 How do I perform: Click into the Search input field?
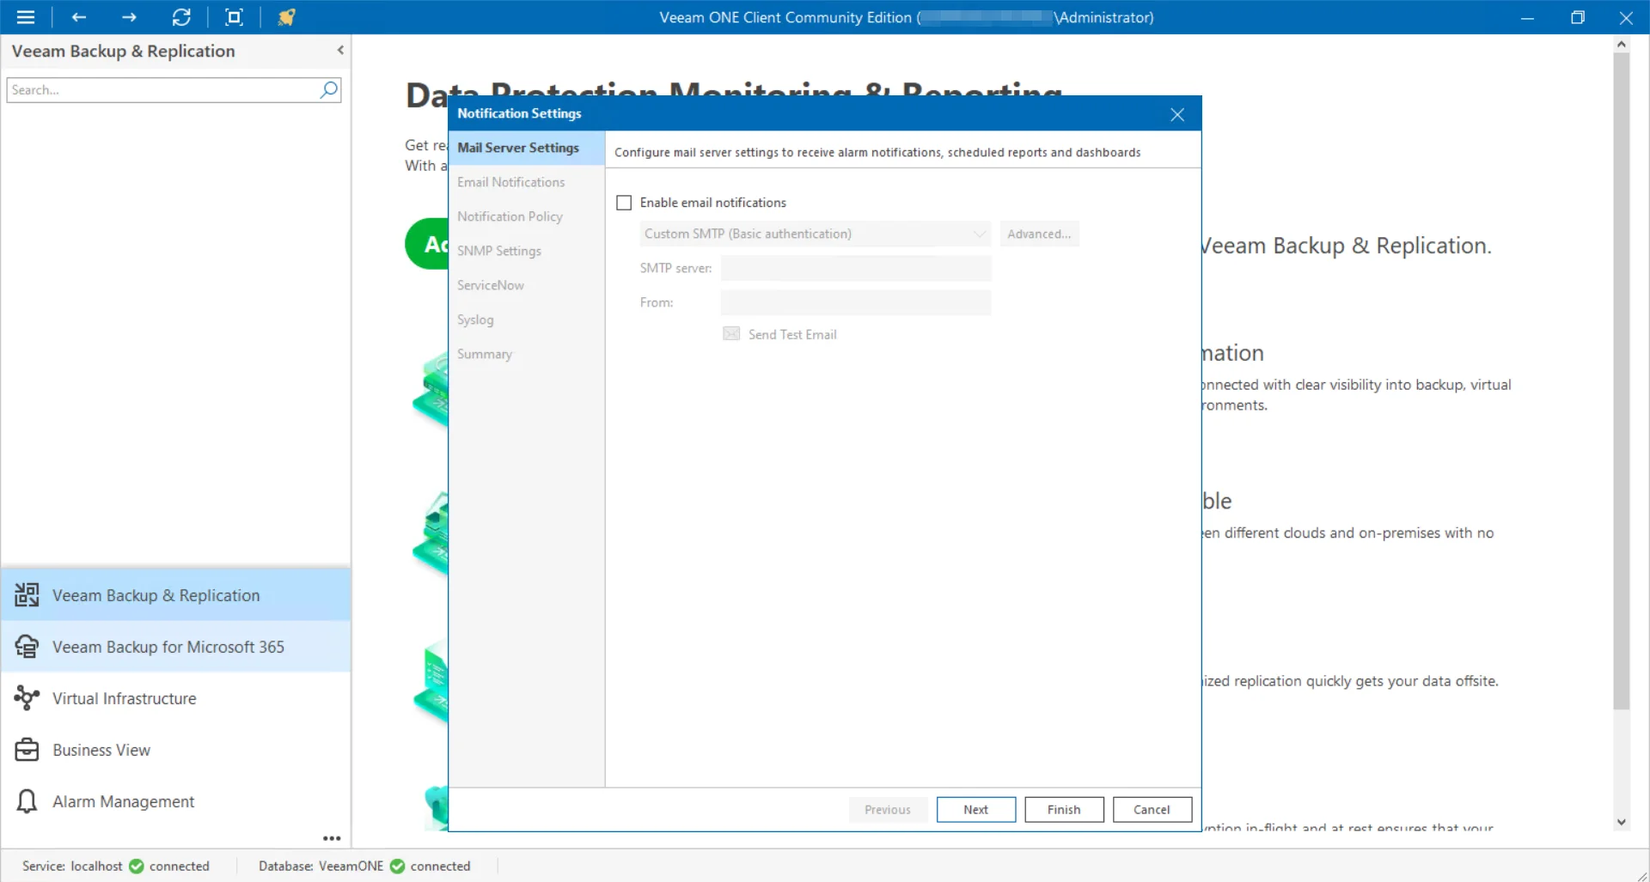(162, 89)
